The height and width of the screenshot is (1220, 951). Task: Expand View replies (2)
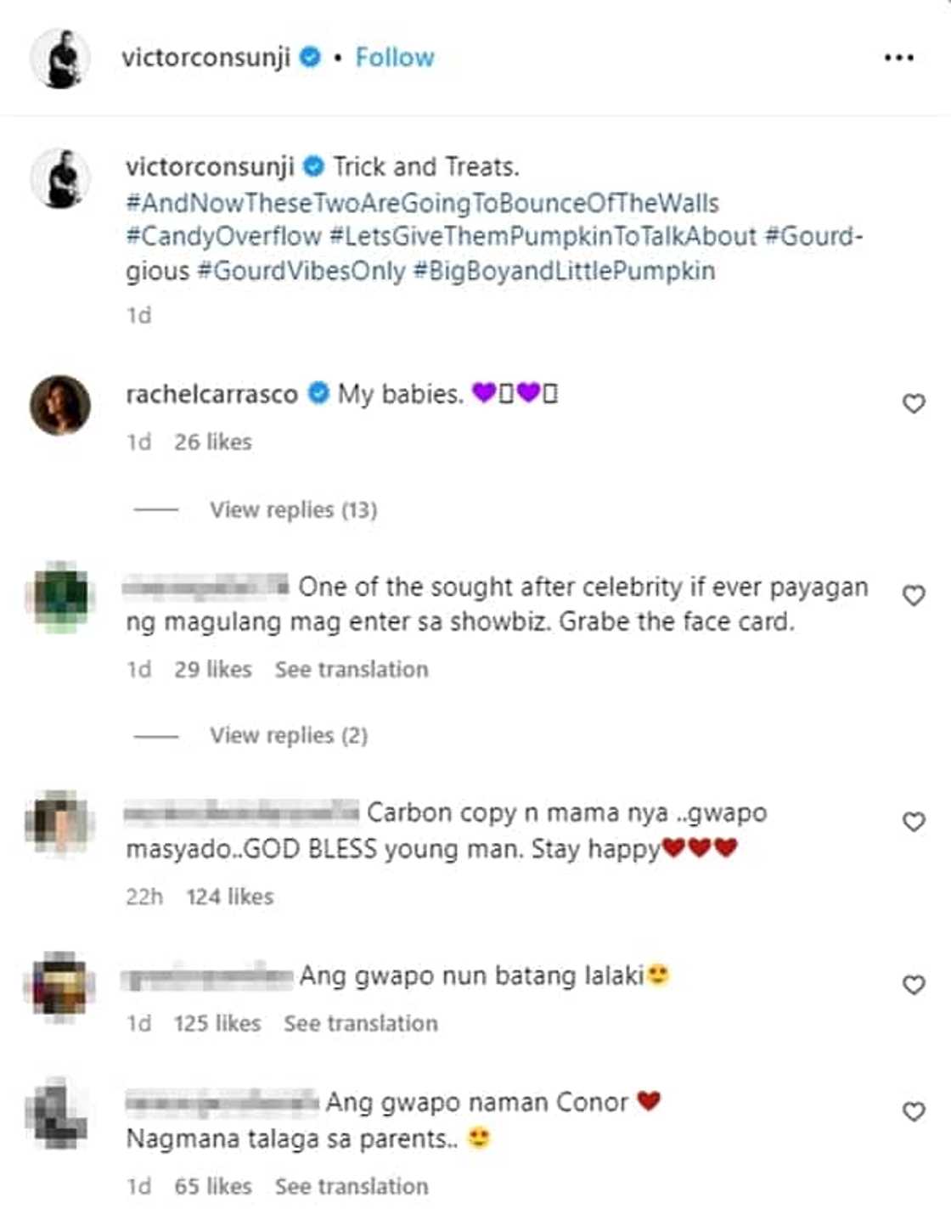(x=289, y=735)
